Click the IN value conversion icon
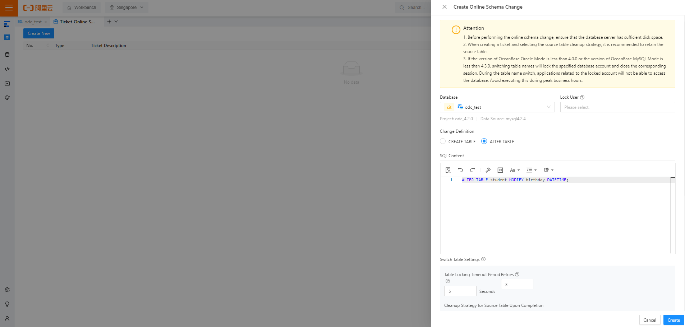Image resolution: width=685 pixels, height=327 pixels. 500,170
